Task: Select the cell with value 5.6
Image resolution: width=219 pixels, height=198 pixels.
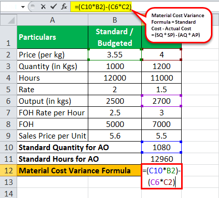Action: click(115, 136)
